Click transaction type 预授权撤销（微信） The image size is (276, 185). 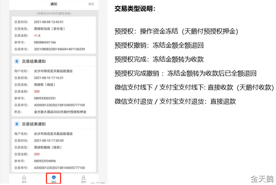(x=48, y=147)
